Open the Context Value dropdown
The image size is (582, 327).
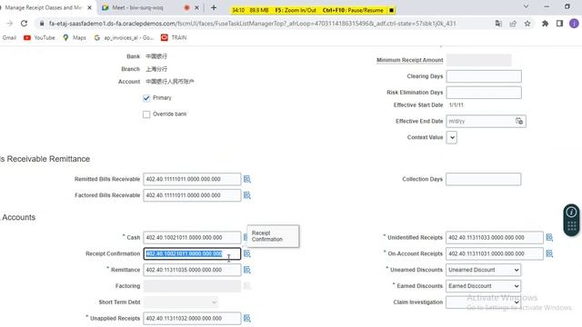pos(452,137)
